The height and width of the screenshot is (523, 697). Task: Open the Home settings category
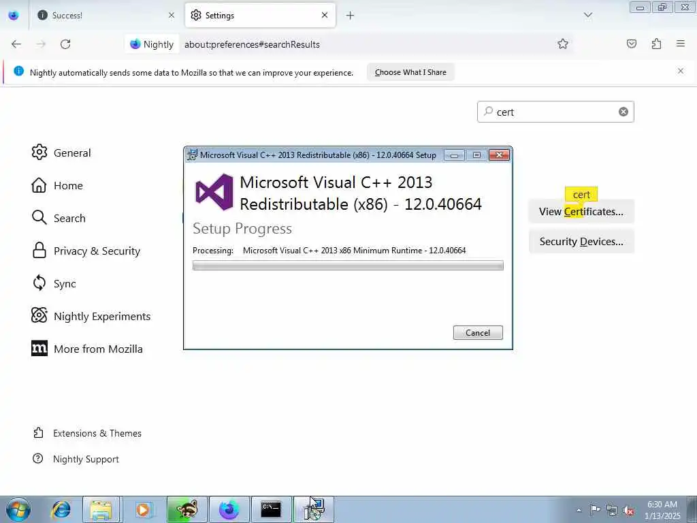[57, 185]
